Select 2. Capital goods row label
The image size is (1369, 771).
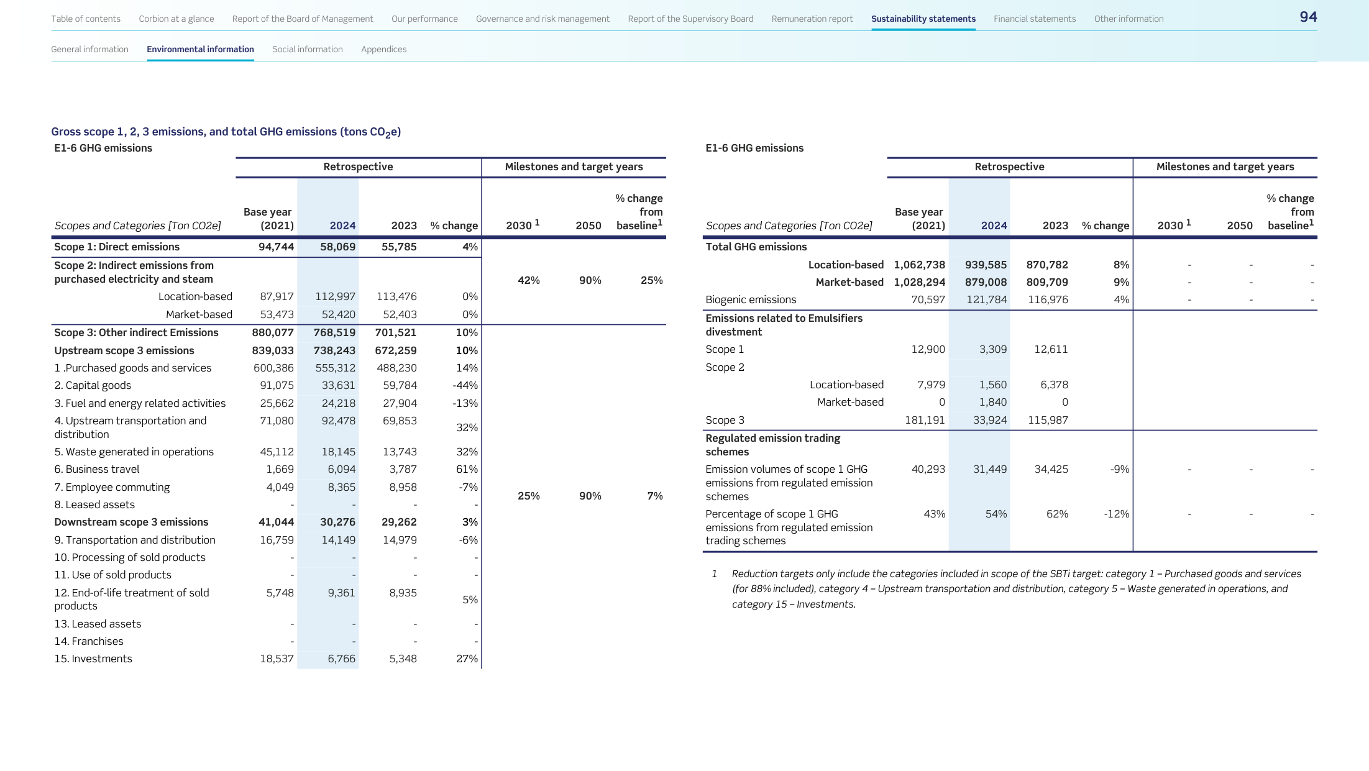tap(93, 385)
